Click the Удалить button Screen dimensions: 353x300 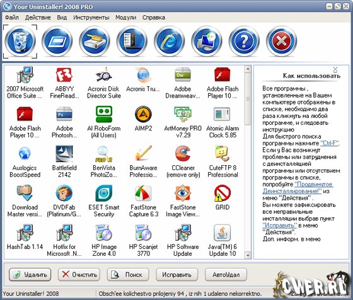30,275
